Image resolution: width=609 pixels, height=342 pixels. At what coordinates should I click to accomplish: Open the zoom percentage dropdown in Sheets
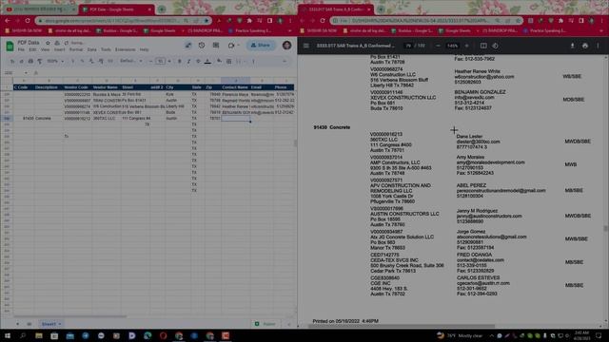click(55, 61)
